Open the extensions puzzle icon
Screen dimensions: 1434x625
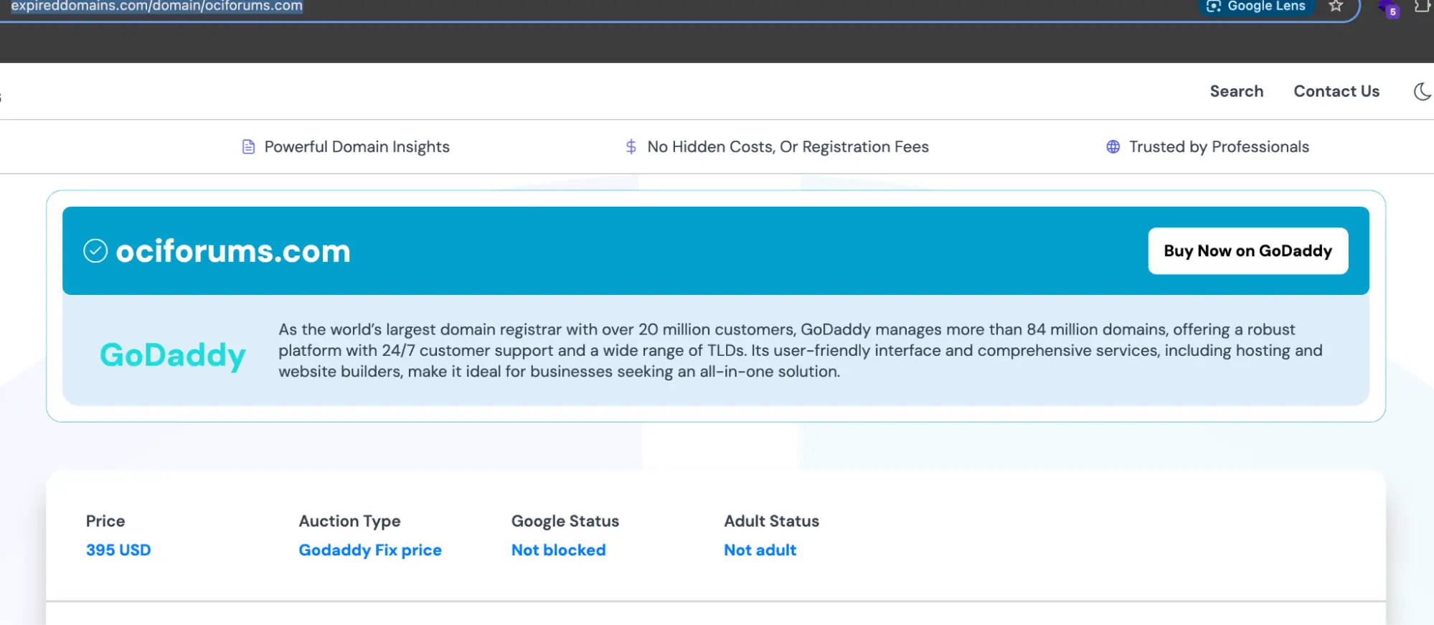[x=1423, y=6]
